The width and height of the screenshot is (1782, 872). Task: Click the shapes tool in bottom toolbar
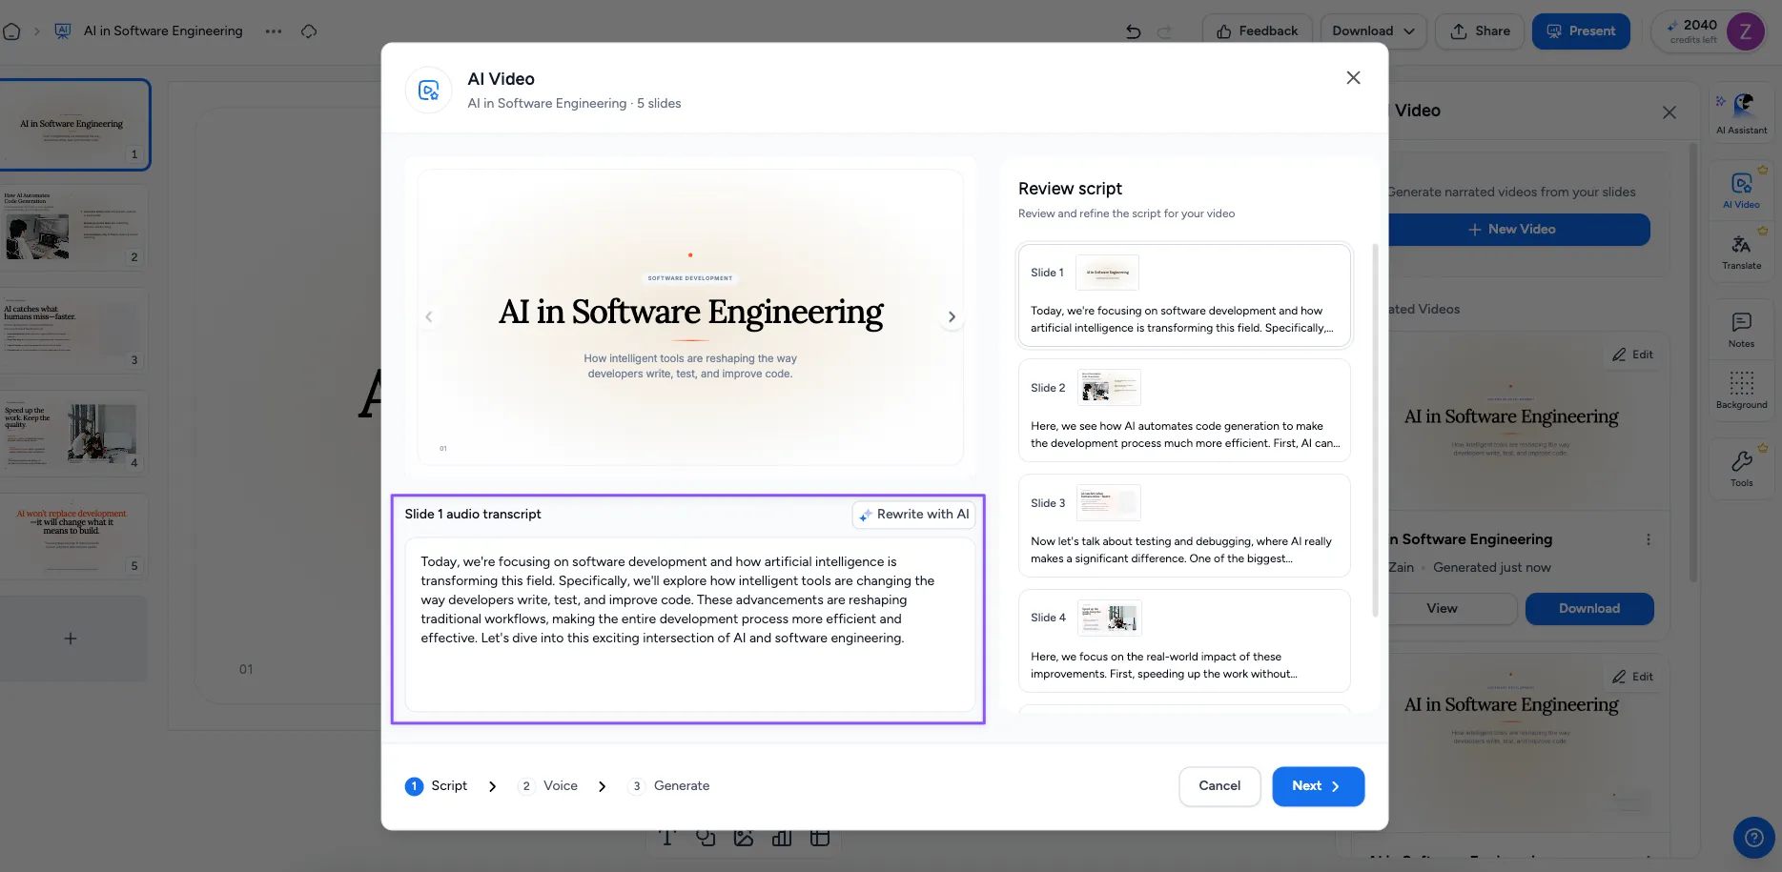click(706, 838)
